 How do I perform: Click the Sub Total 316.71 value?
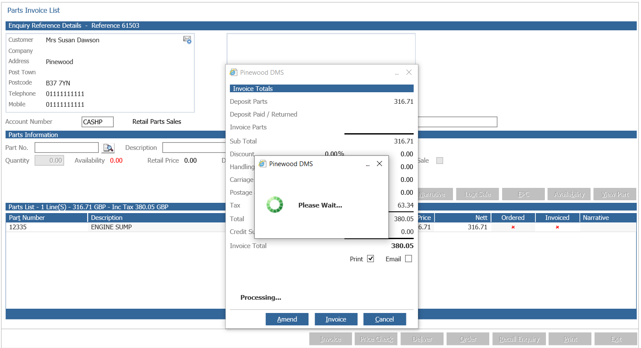(404, 141)
